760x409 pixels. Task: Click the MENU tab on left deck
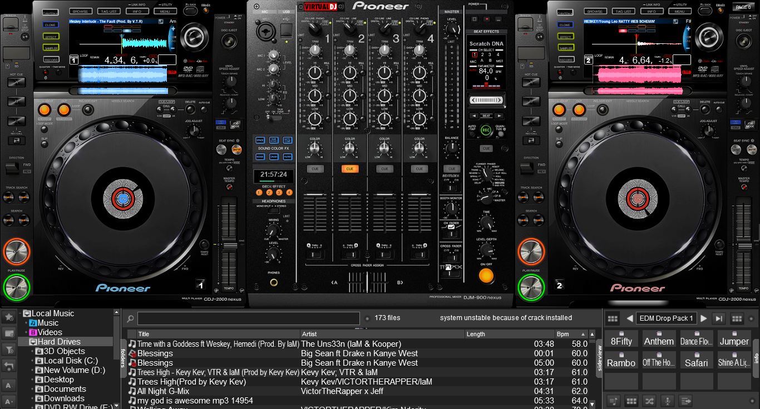coord(164,11)
